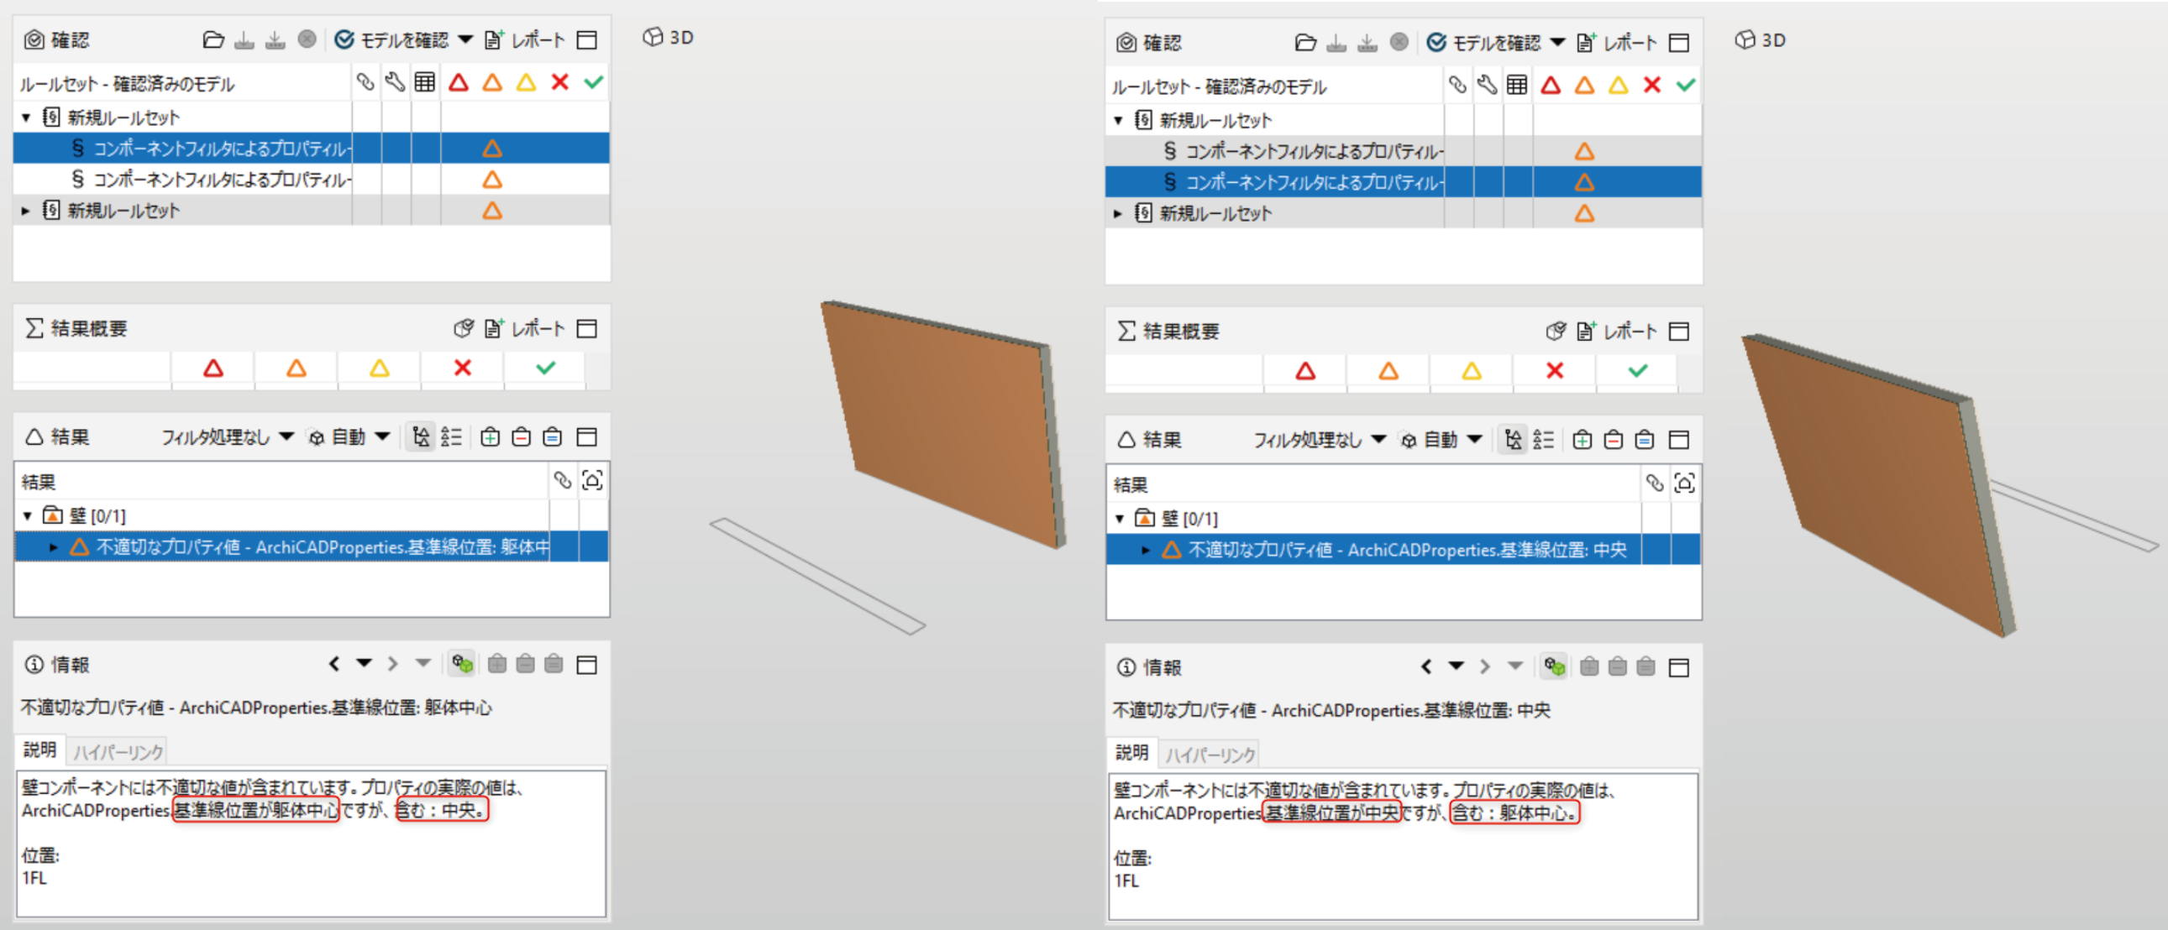Viewport: 2168px width, 930px height.
Task: Select 説明 tab in left 情報 panel
Action: tap(39, 750)
